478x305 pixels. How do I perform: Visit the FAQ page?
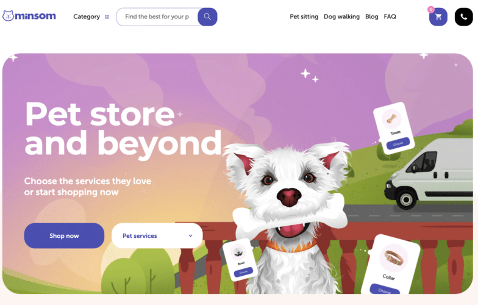390,17
